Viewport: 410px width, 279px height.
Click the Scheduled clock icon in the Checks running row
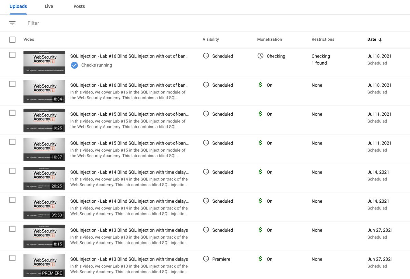click(x=206, y=55)
